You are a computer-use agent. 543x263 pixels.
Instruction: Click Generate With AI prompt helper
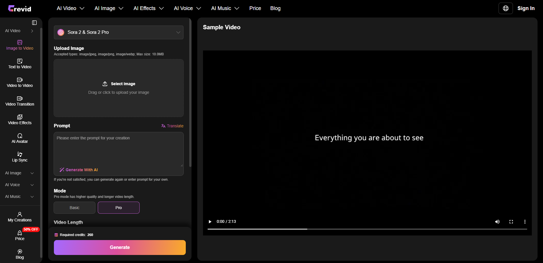tap(79, 170)
